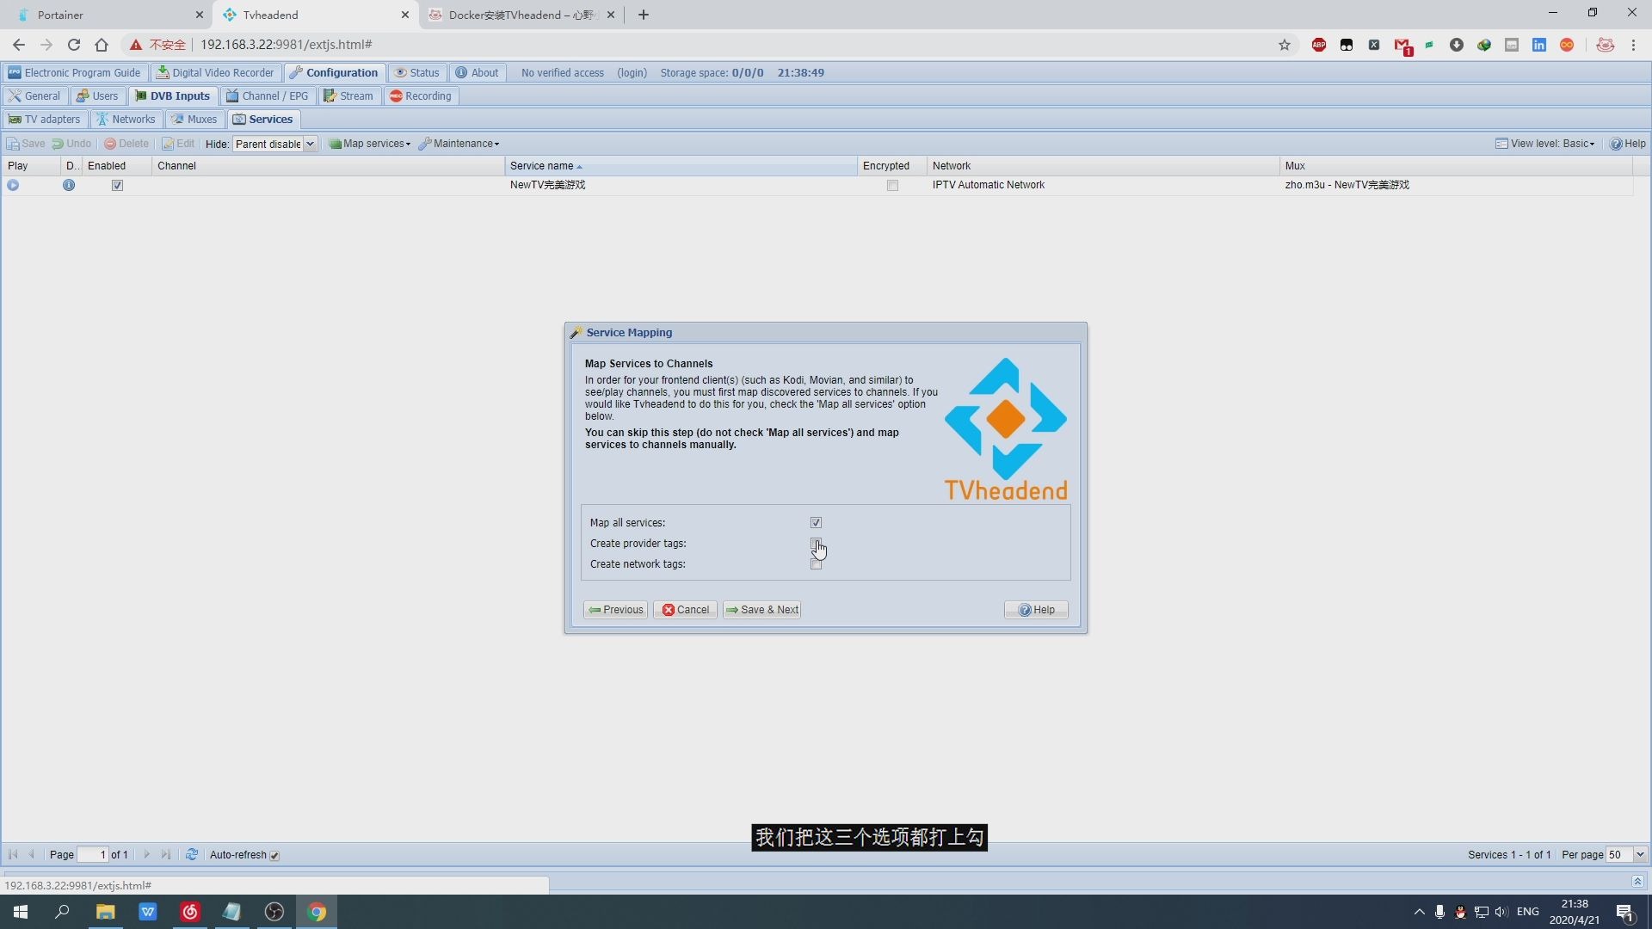Click the Chrome icon in the taskbar
This screenshot has height=929, width=1652.
coord(317,911)
